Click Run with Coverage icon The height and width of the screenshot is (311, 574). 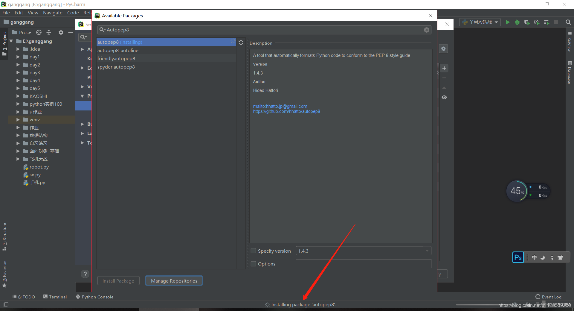[527, 22]
